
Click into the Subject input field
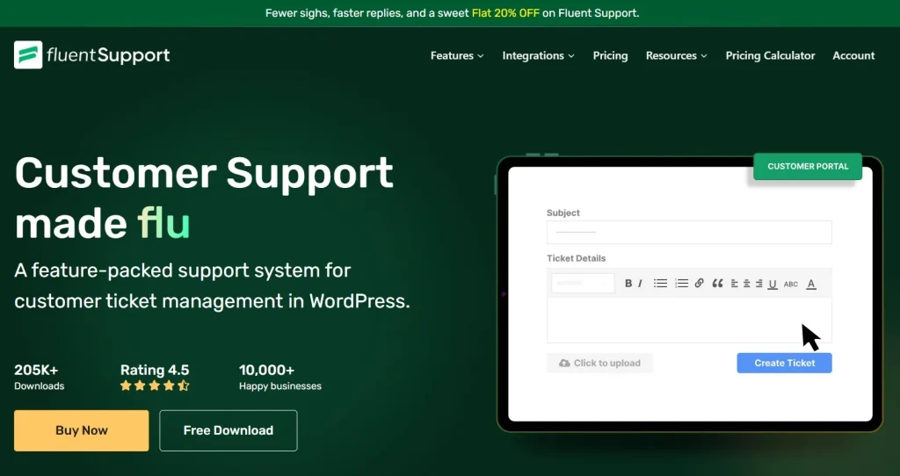(x=689, y=233)
